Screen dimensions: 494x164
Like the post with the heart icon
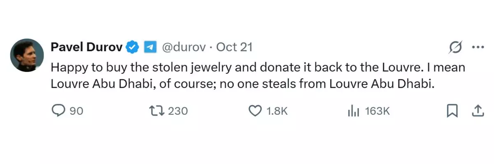tap(256, 111)
